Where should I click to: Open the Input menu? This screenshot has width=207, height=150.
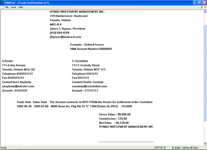[x=13, y=7]
